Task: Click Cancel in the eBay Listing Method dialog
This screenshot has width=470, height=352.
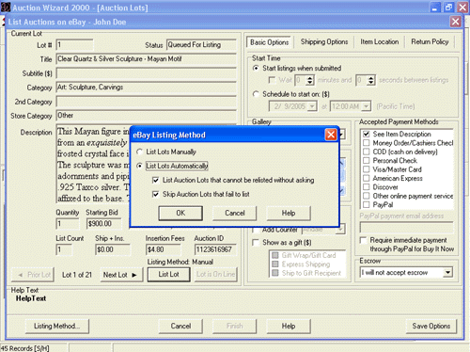Action: point(235,213)
